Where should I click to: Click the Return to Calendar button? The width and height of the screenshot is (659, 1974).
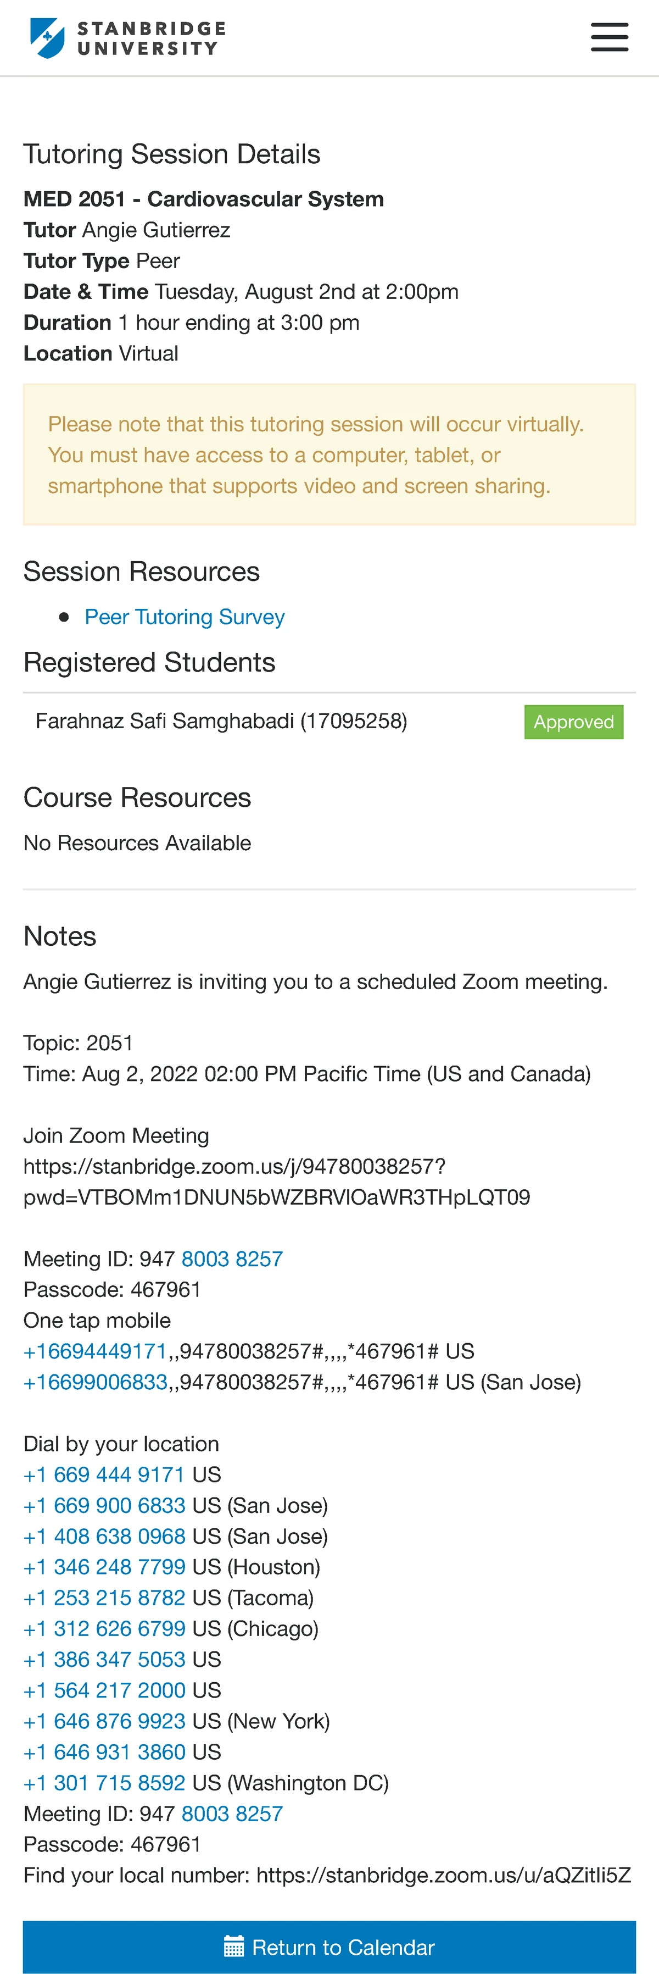(x=329, y=1947)
